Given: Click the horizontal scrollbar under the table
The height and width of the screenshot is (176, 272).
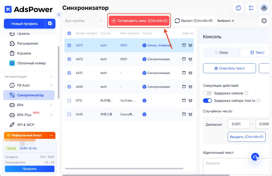Looking at the screenshot, I should [124, 169].
